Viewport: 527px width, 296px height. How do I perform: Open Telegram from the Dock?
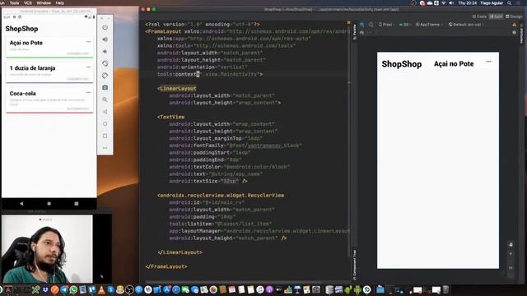point(64,289)
